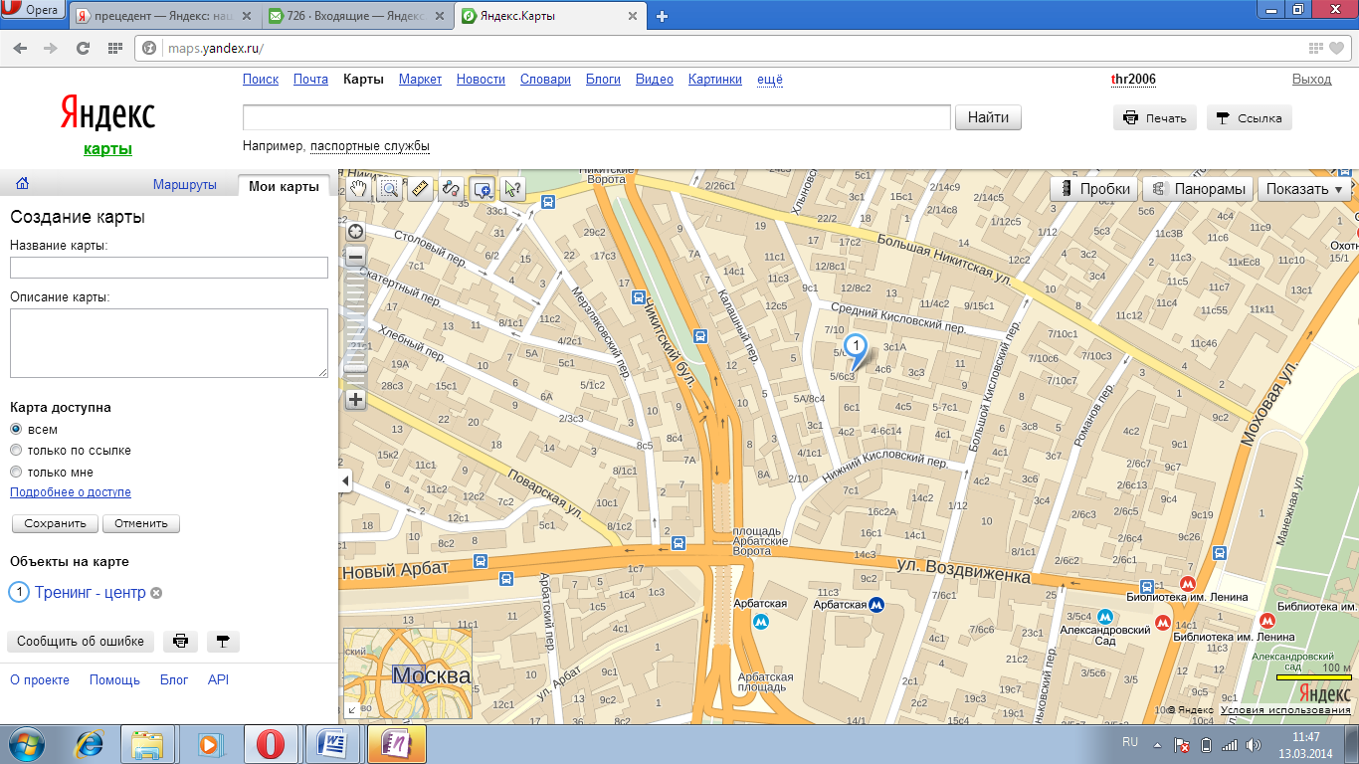Select the route drawing tool

tap(451, 188)
